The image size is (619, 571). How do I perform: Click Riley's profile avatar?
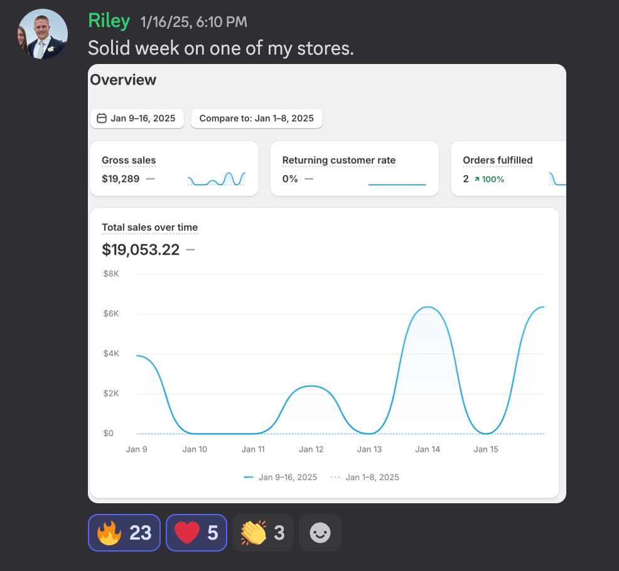click(42, 35)
